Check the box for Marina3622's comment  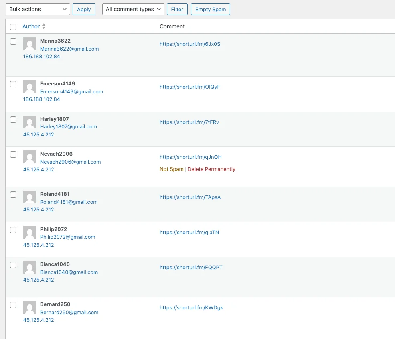pos(13,41)
